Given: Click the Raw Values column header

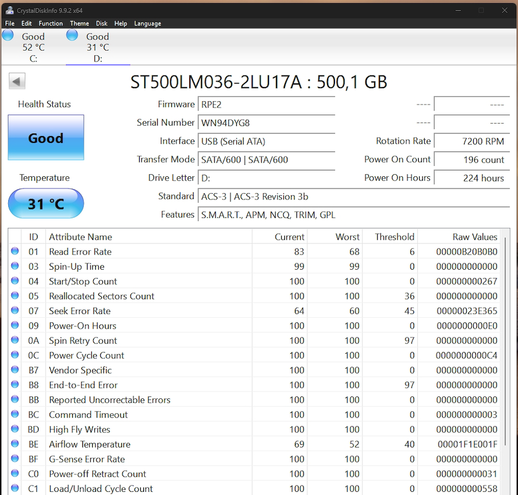Looking at the screenshot, I should (x=459, y=236).
